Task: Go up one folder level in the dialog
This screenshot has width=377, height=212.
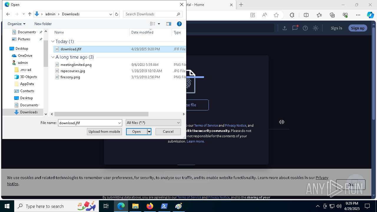Action: pos(29,14)
